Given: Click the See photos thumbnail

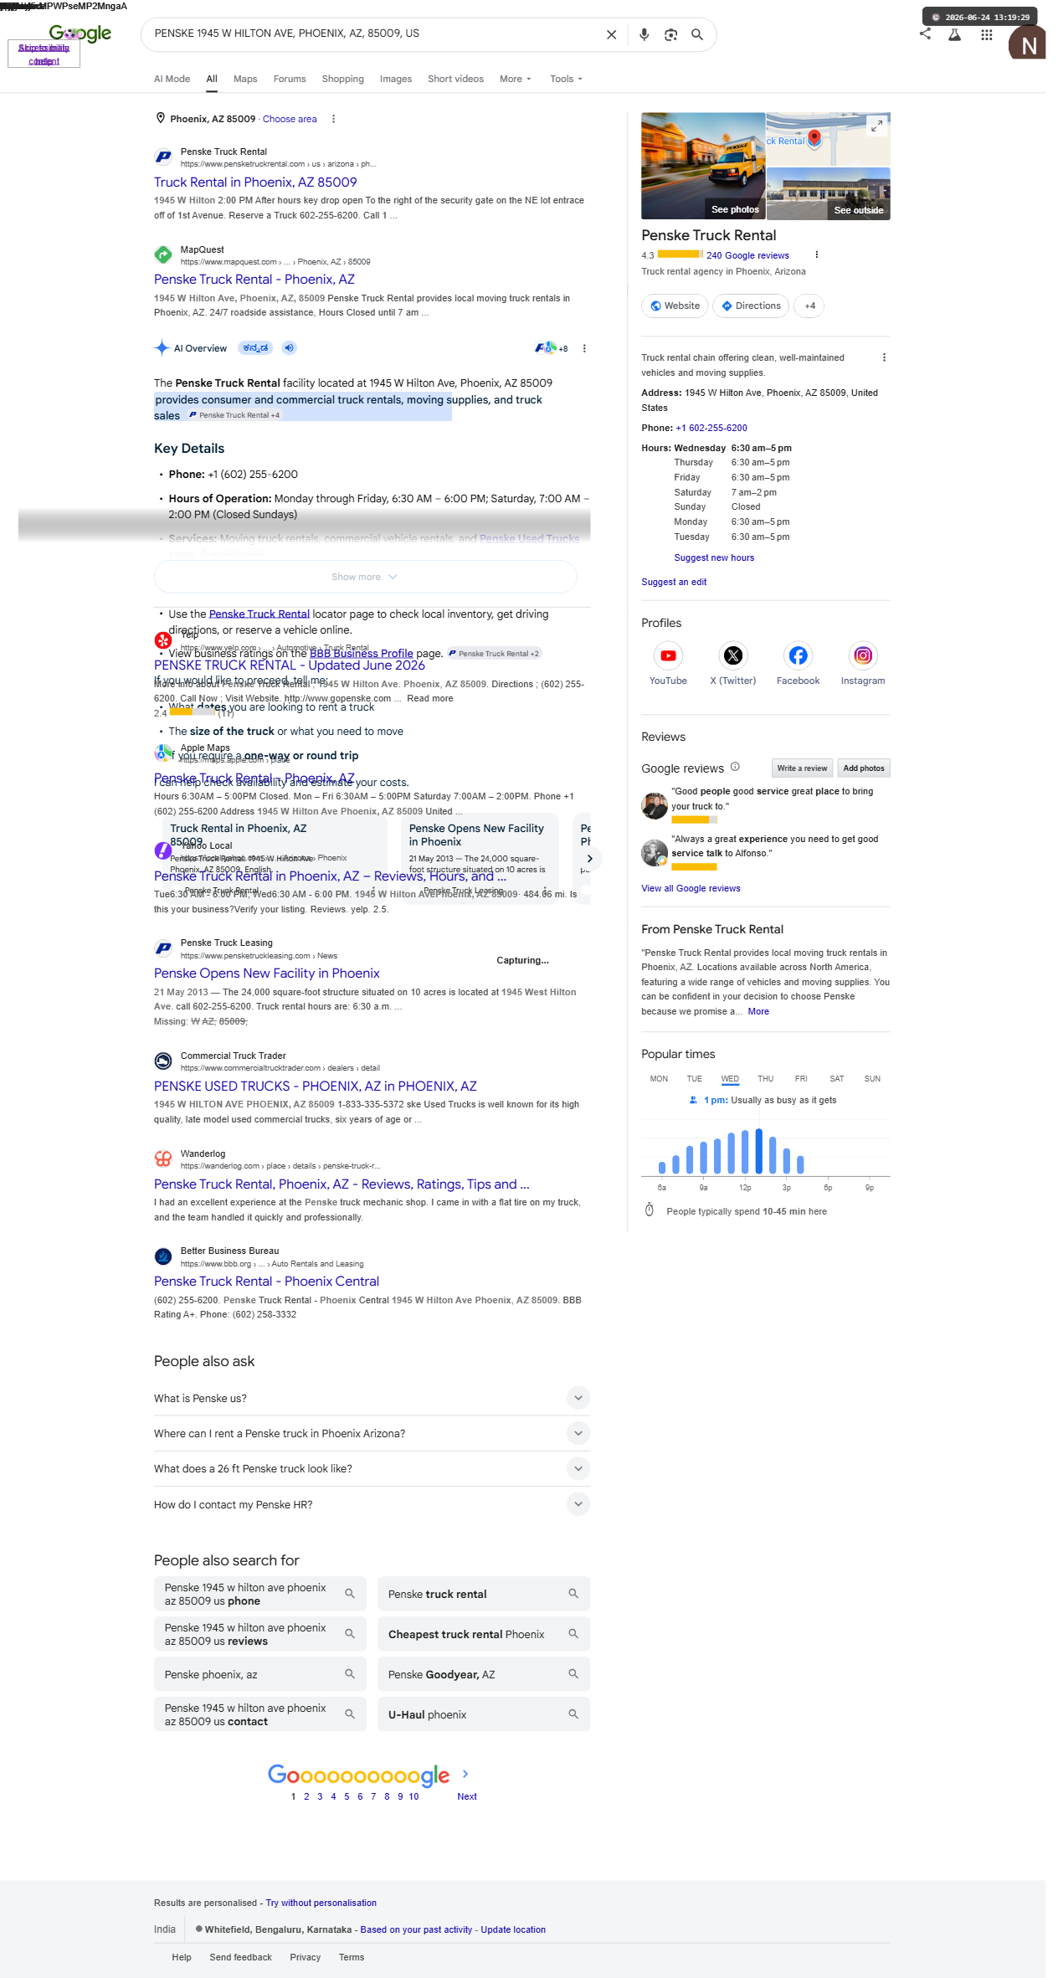Looking at the screenshot, I should tap(703, 166).
